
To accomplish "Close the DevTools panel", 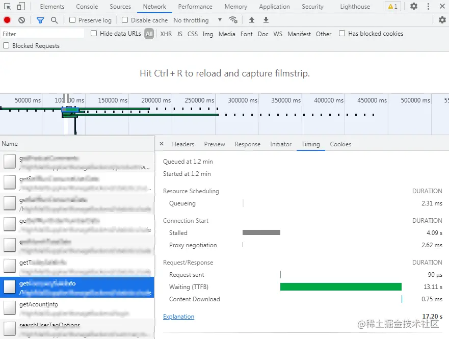I will point(442,6).
